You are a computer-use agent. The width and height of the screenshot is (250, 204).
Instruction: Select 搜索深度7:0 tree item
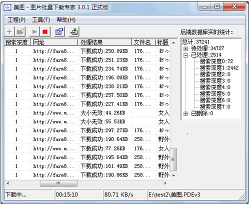tap(215, 107)
